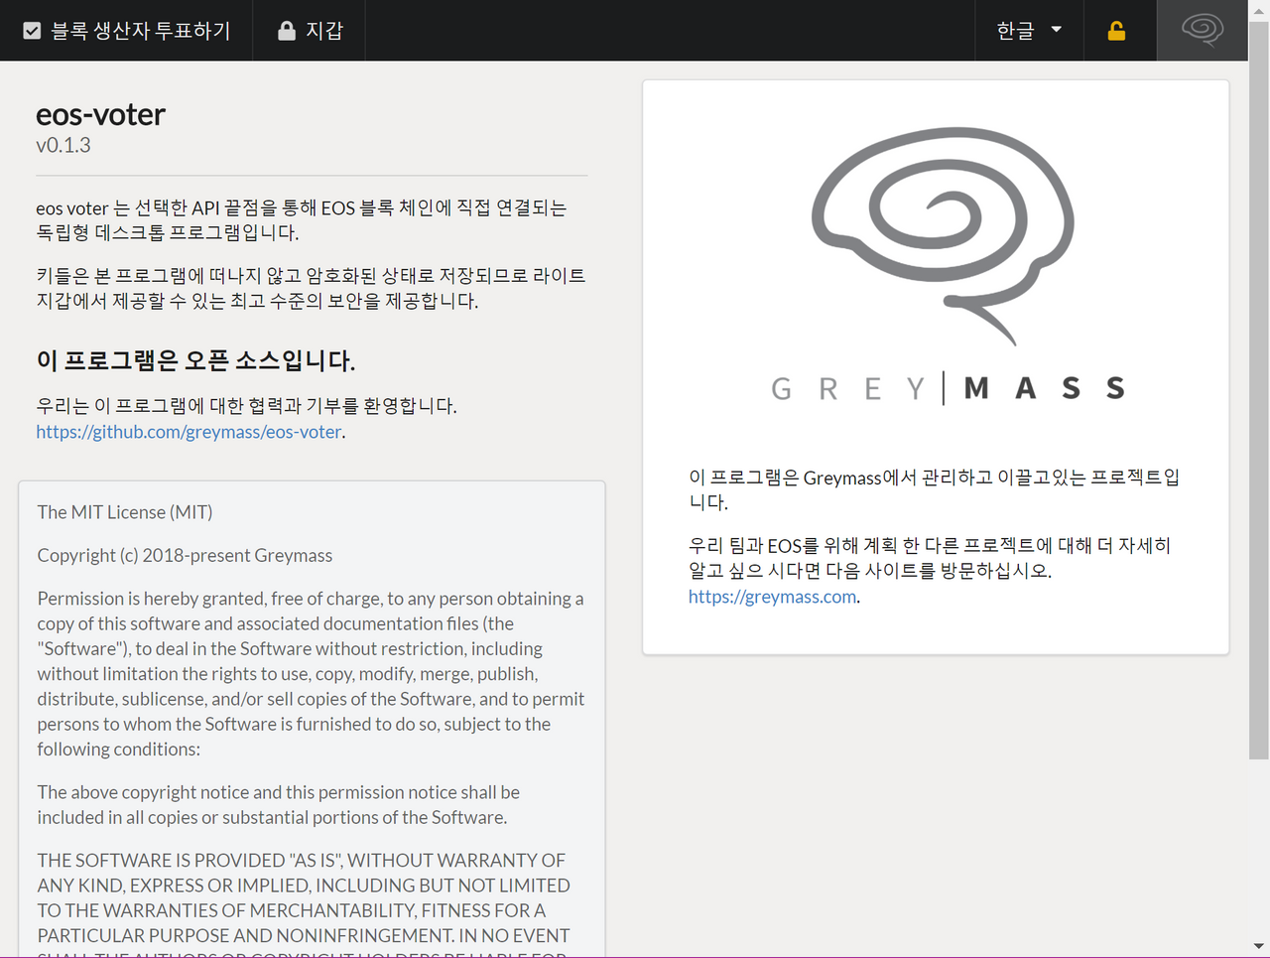
Task: Open the GitHub greymass/eos-voter link
Action: (189, 432)
